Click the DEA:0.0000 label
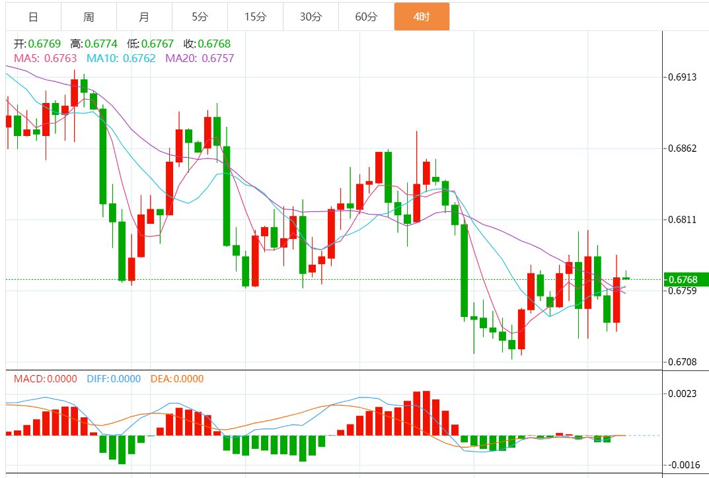This screenshot has width=709, height=478. (177, 378)
